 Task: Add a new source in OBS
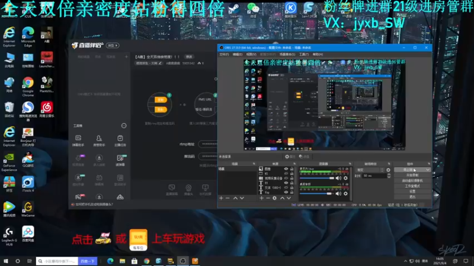261,198
